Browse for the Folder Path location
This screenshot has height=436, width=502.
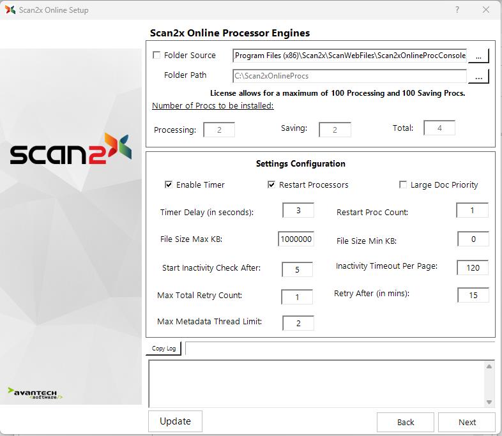pyautogui.click(x=478, y=76)
